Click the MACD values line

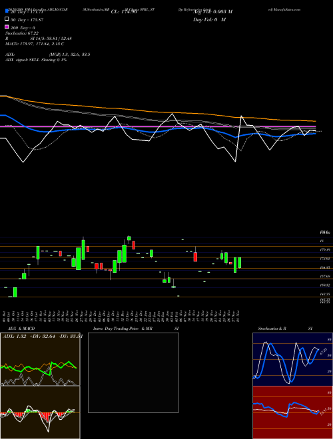tap(35, 44)
